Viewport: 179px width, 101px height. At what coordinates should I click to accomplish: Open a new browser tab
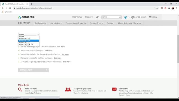(31, 4)
